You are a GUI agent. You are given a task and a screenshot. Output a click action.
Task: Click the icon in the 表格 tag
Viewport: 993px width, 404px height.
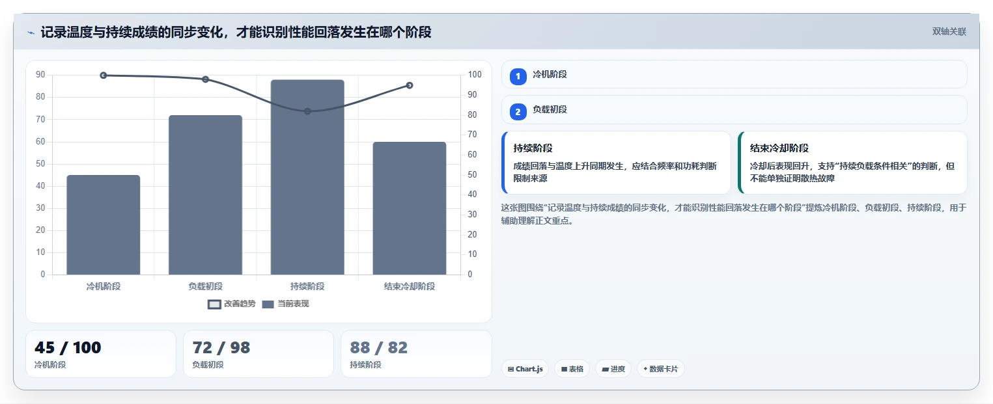pyautogui.click(x=564, y=369)
